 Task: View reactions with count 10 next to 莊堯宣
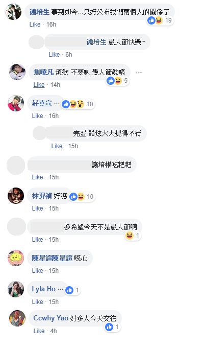pyautogui.click(x=78, y=104)
